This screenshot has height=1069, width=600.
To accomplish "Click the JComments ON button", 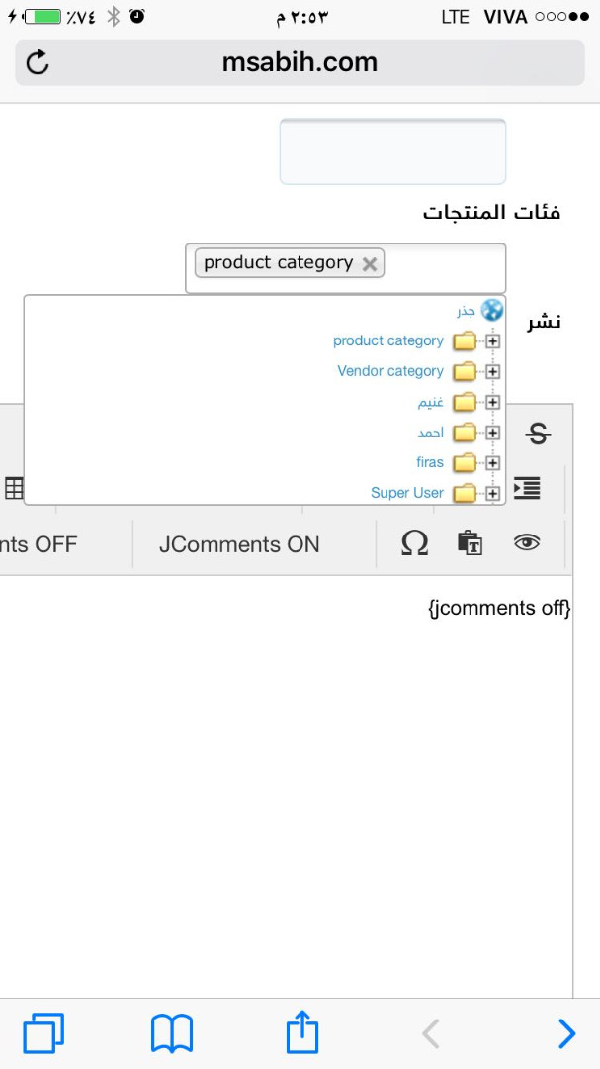I will [x=239, y=544].
